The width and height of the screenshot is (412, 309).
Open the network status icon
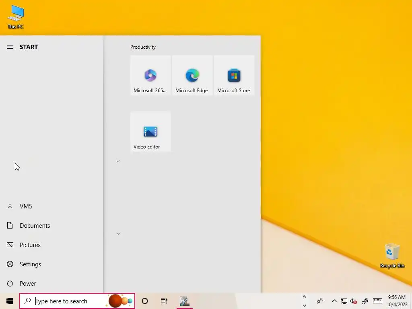344,301
